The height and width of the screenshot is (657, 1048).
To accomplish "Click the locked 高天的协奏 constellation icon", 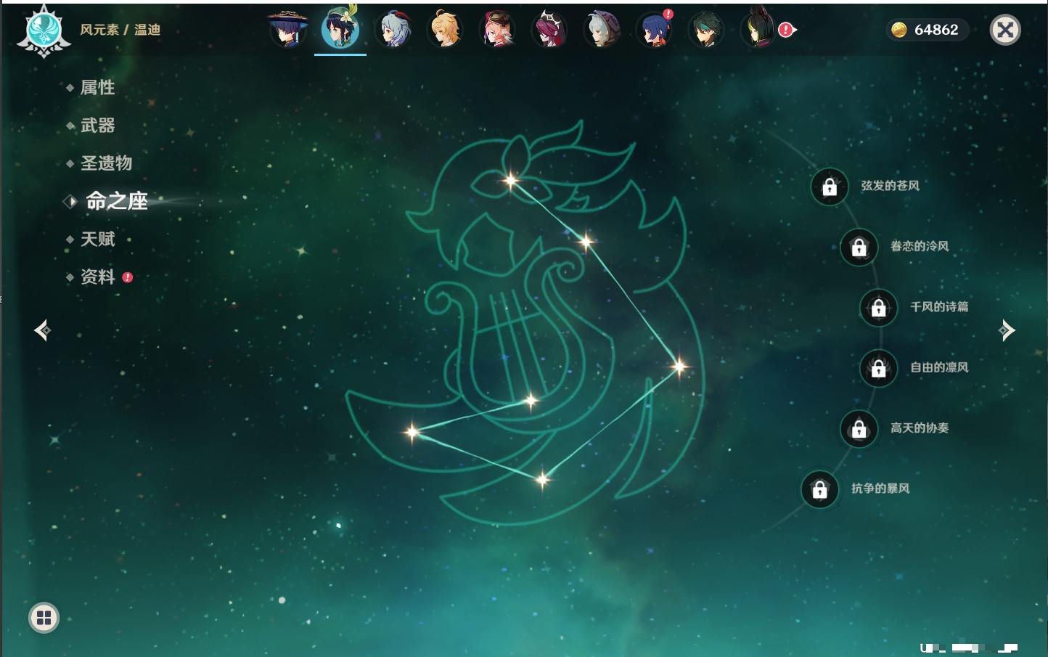I will [x=859, y=429].
